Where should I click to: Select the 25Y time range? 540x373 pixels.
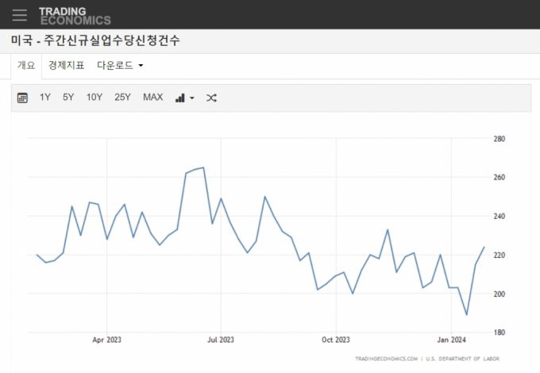click(x=122, y=98)
